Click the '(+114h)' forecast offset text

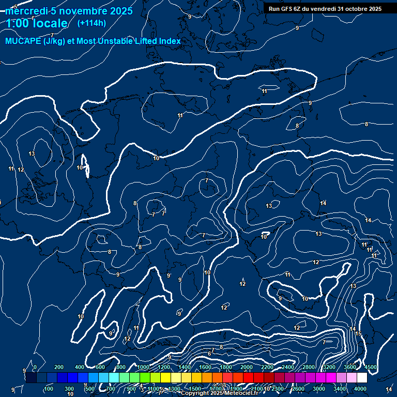pos(91,23)
